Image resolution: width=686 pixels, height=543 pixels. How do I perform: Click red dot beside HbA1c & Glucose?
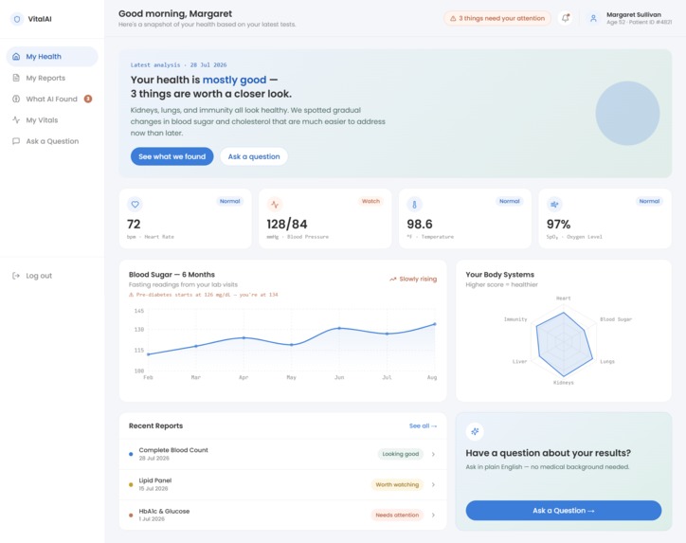point(131,515)
